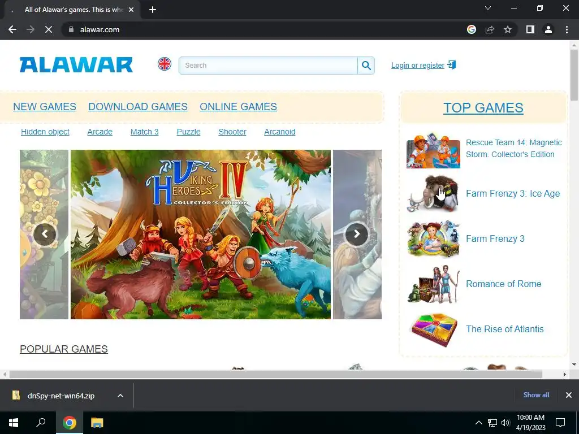Click the Chrome taskbar icon
579x434 pixels.
click(x=70, y=423)
